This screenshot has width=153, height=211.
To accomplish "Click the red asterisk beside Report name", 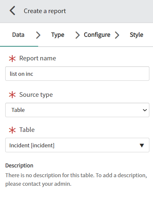I will 12,58.
